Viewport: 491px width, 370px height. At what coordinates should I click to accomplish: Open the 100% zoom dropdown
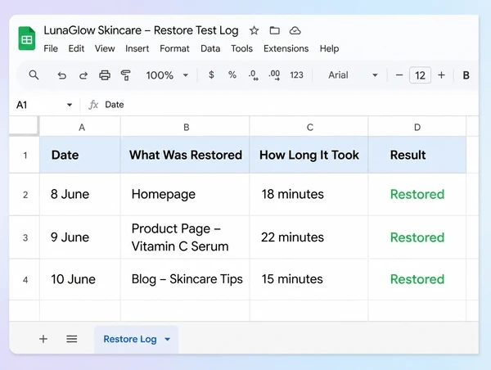click(x=167, y=75)
